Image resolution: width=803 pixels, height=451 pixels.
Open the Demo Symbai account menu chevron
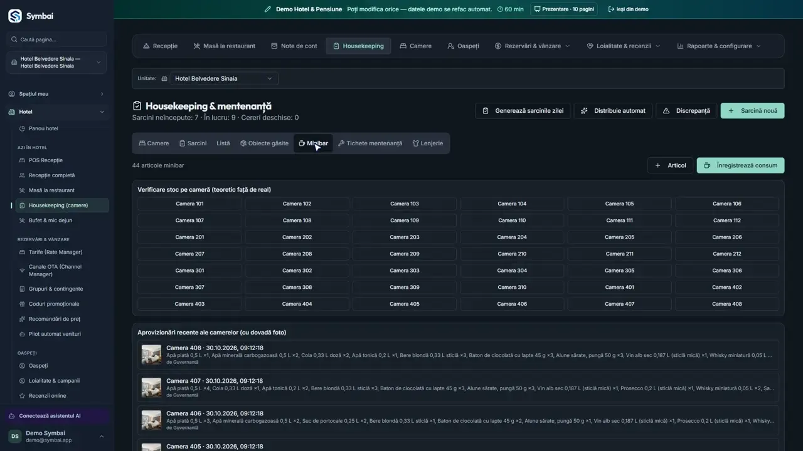[x=102, y=437]
